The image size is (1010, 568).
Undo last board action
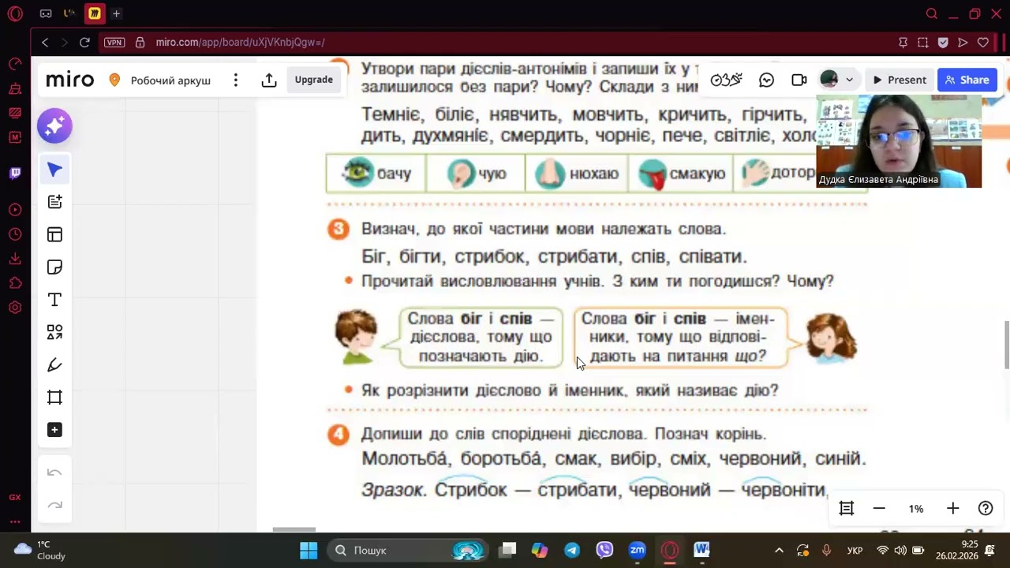54,473
